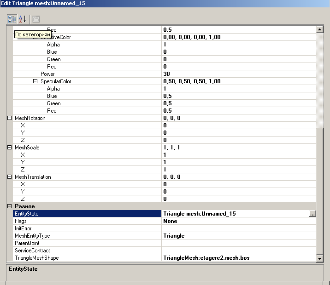Click SpecularColor Alpha value field
Image resolution: width=330 pixels, height=285 pixels.
click(x=239, y=89)
